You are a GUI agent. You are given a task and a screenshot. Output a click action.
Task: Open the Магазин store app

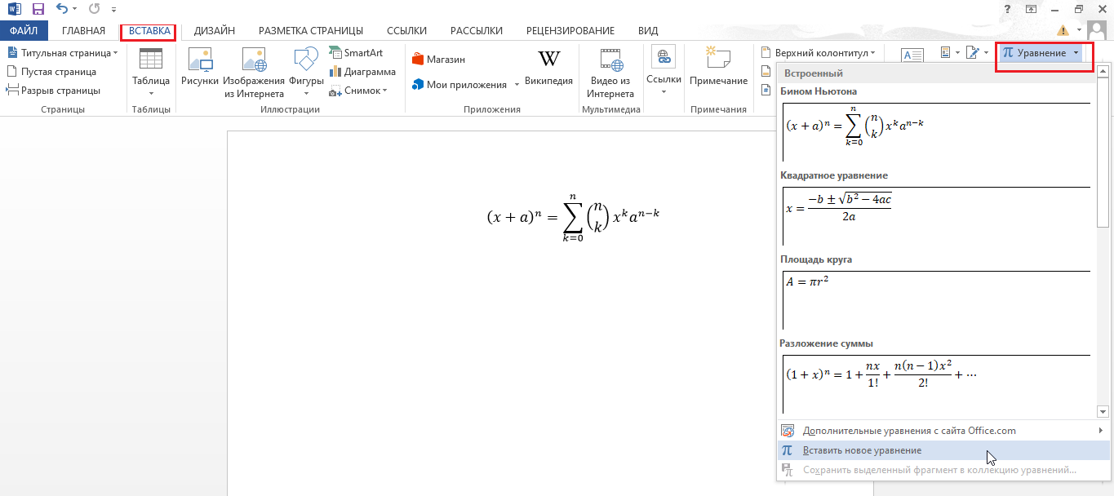click(x=439, y=60)
